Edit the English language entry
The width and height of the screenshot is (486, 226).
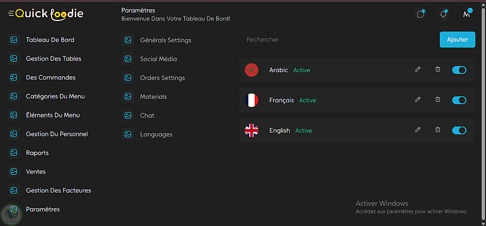click(417, 130)
